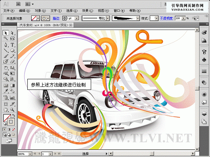The height and width of the screenshot is (157, 210).
Task: Select the Hand tool
Action: coord(6,110)
